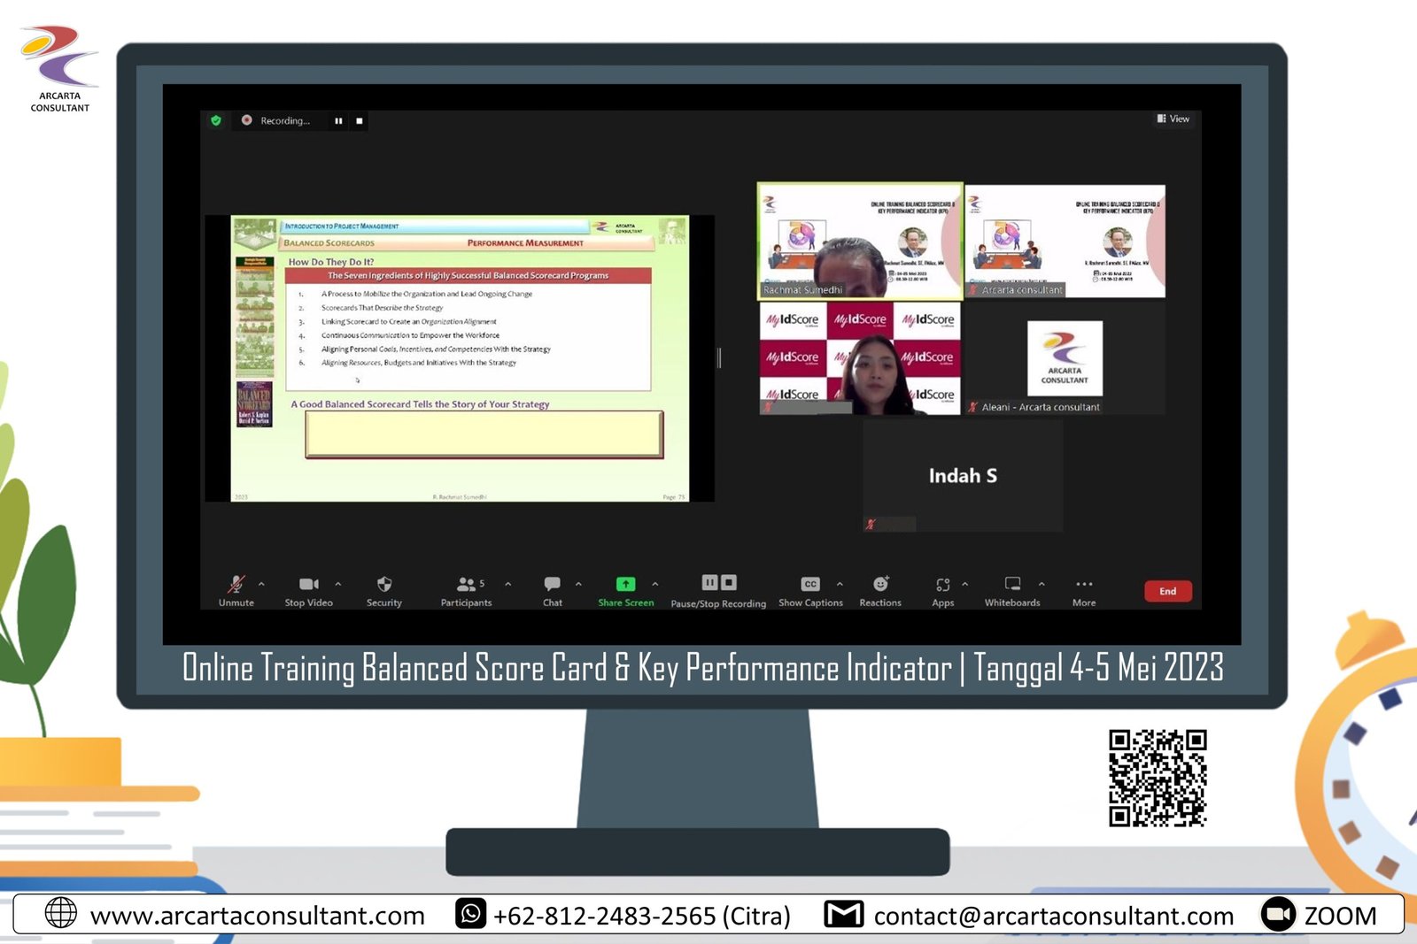The image size is (1417, 944).
Task: Open the View layout menu
Action: 1173,119
